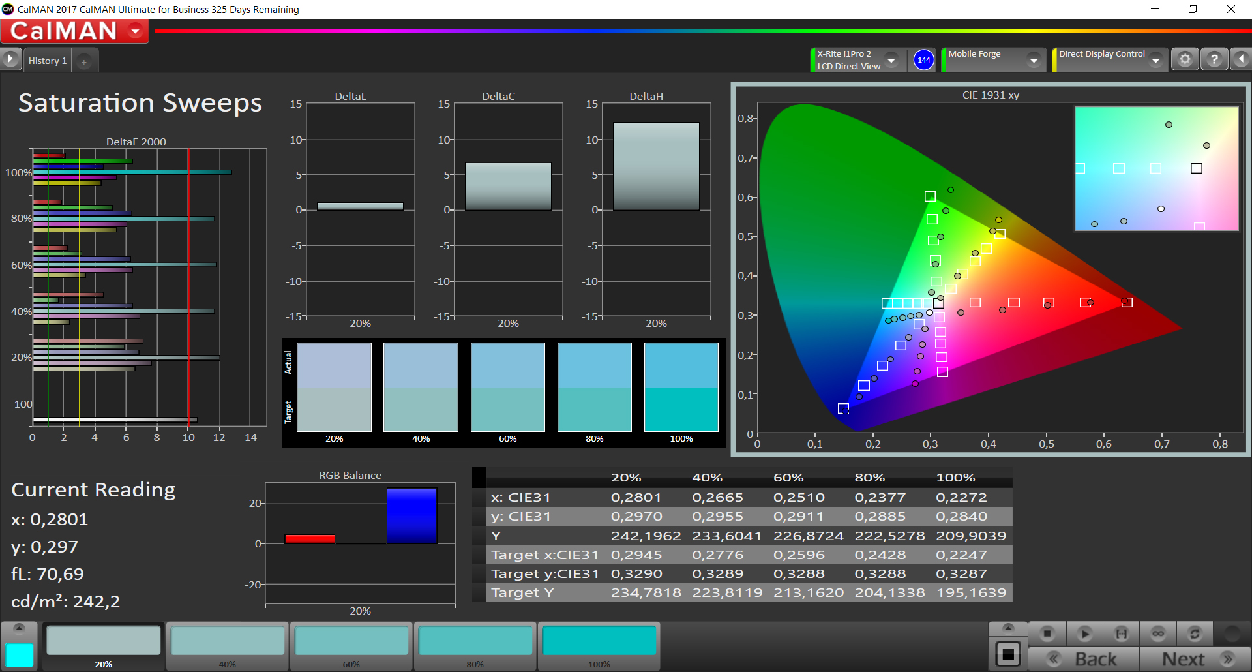Click the 20% actual/target comparison patch
The image size is (1252, 672).
click(335, 387)
